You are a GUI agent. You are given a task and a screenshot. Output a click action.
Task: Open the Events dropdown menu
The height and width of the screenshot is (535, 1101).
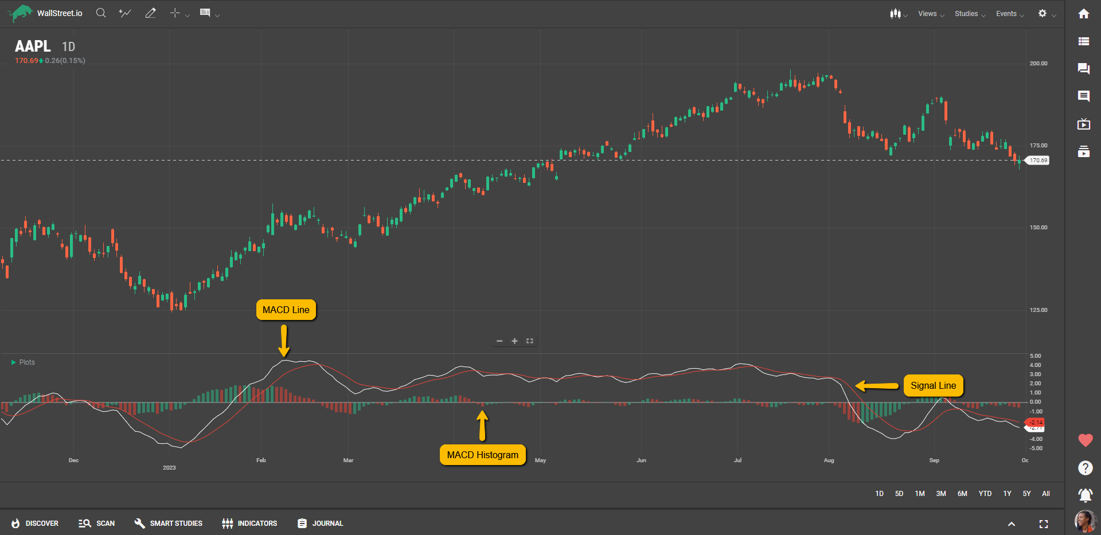pyautogui.click(x=1010, y=14)
